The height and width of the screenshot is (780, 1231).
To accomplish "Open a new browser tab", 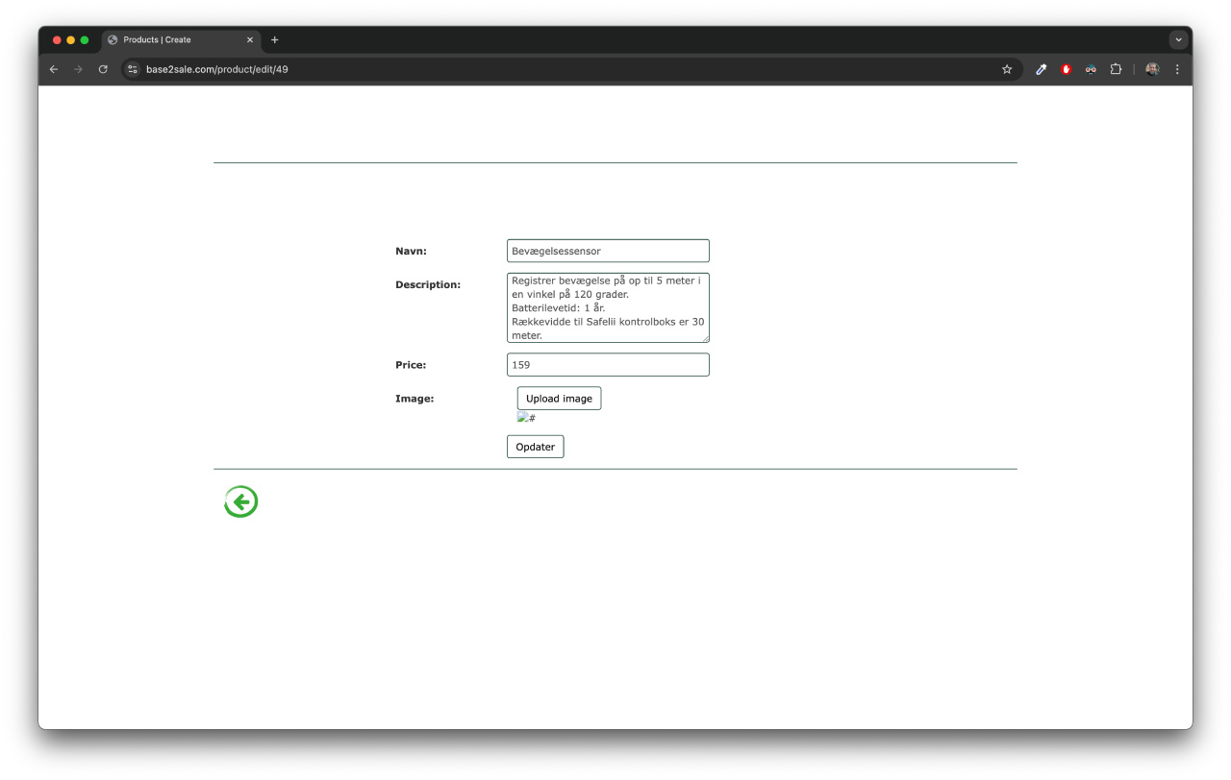I will click(x=275, y=40).
